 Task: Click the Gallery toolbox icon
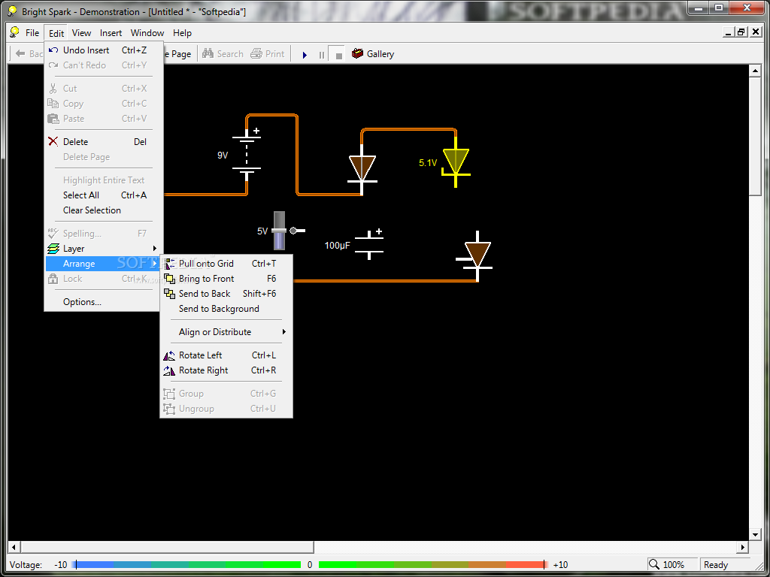[357, 53]
